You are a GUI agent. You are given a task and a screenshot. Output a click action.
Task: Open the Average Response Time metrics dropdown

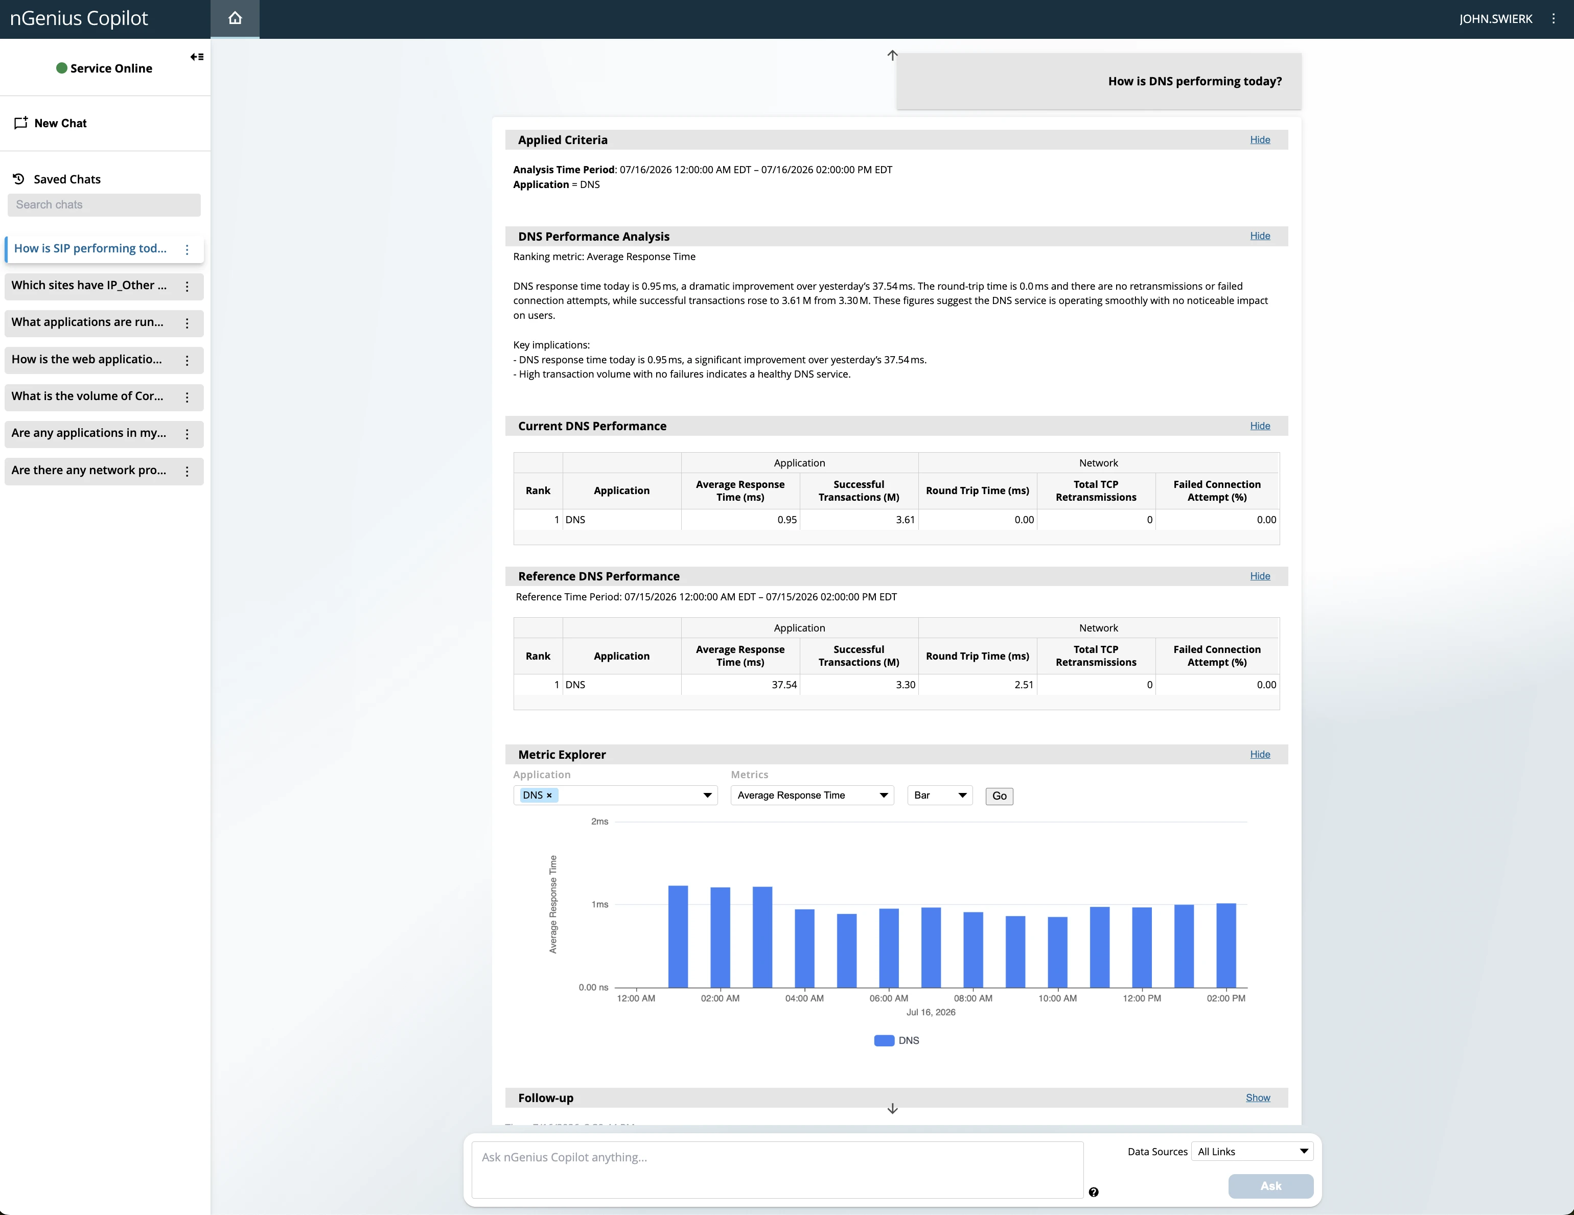[x=812, y=796]
